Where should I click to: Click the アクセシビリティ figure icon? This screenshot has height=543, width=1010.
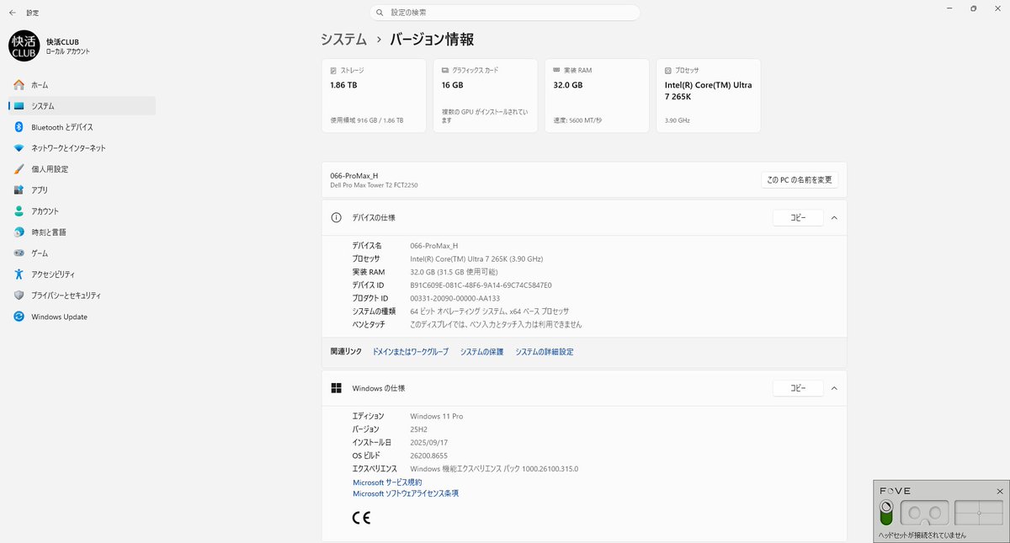pos(19,274)
